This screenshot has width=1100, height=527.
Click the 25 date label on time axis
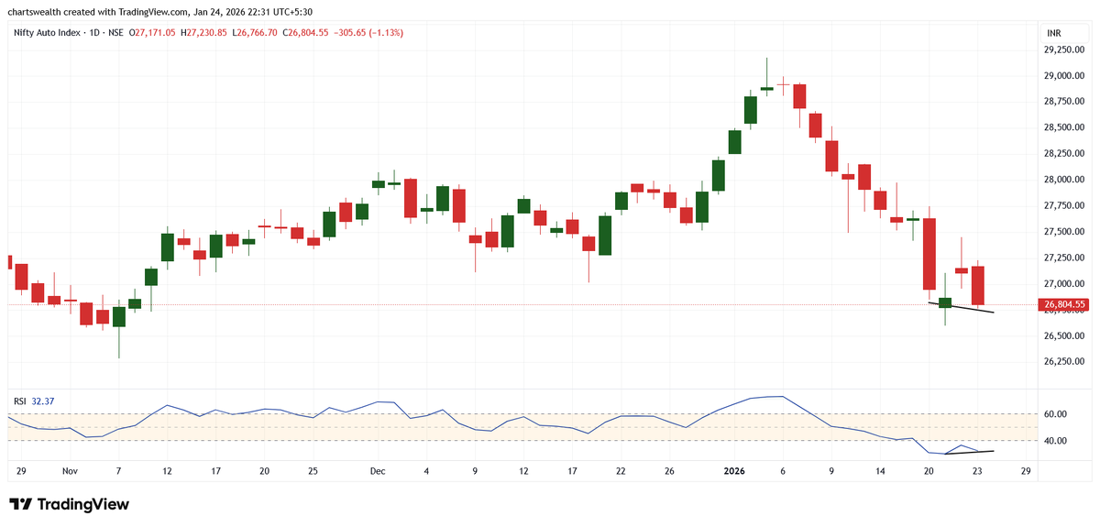click(x=313, y=471)
